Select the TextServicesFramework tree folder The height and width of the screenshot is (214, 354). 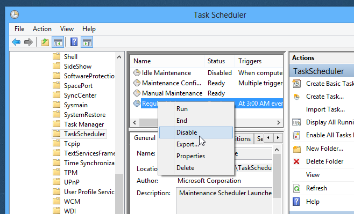click(x=89, y=153)
